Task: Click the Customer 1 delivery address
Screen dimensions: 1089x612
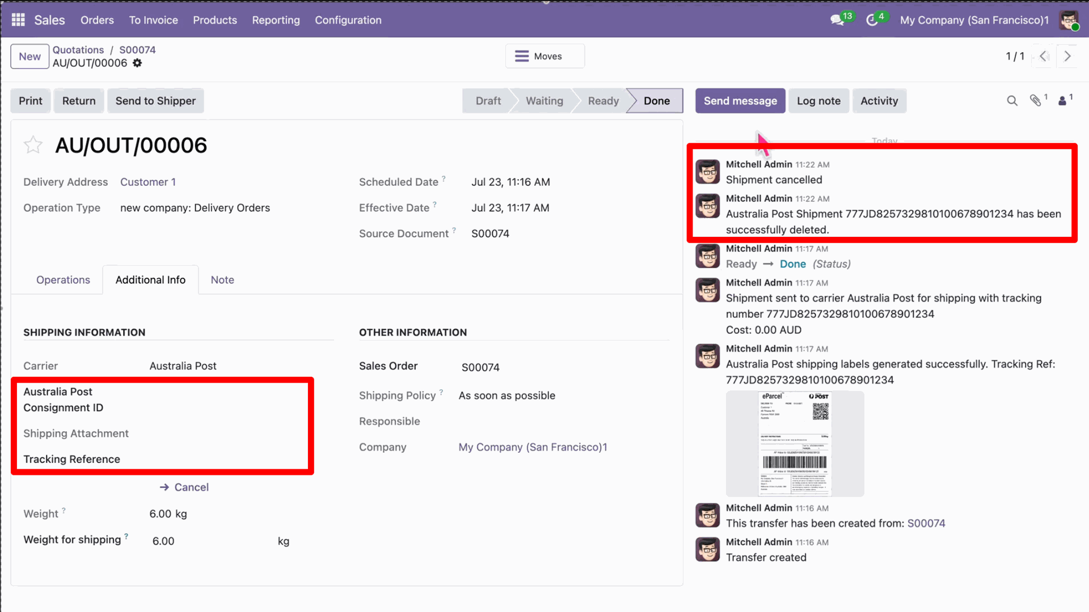Action: tap(148, 182)
